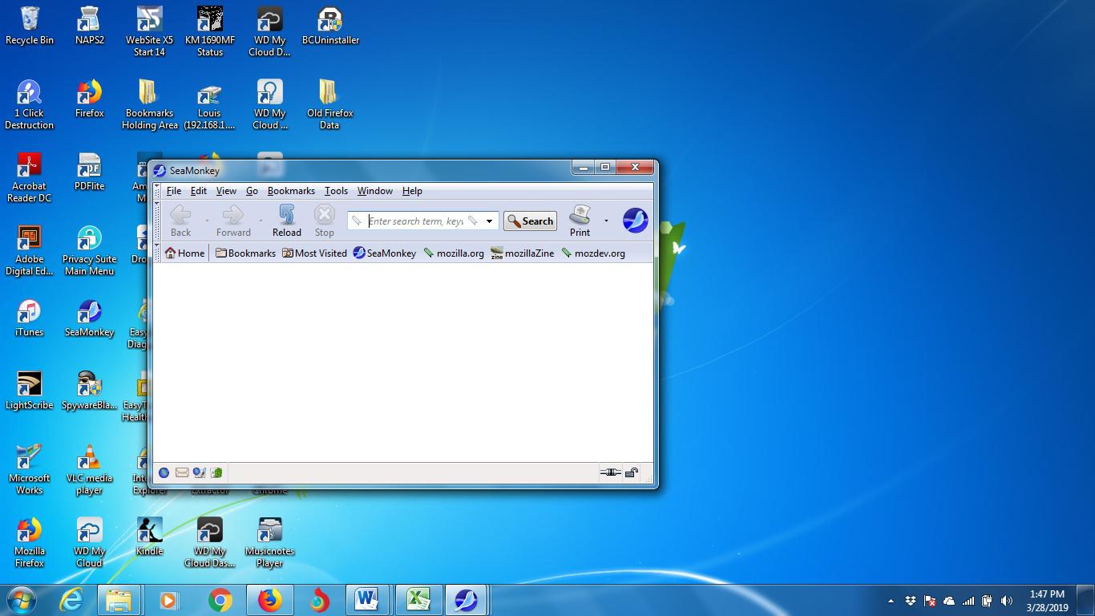Select the NAPS2 desktop shortcut
The image size is (1095, 616).
pyautogui.click(x=90, y=26)
